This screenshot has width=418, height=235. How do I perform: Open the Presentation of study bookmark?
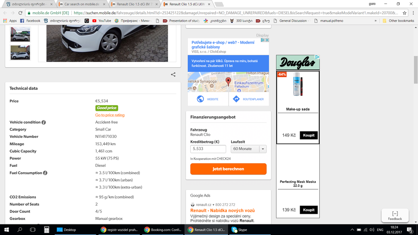181,21
